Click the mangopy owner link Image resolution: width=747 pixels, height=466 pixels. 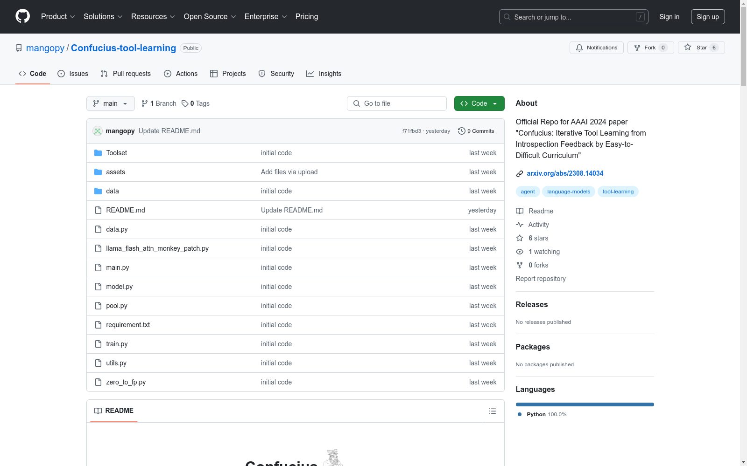coord(45,48)
